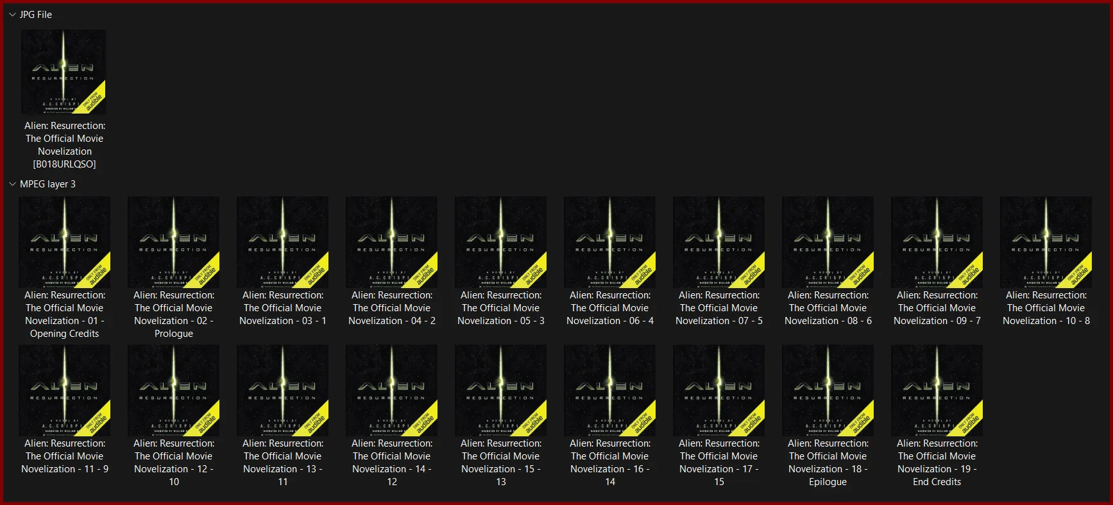Select thumbnail of track 12 - 10
The height and width of the screenshot is (505, 1113).
click(174, 390)
